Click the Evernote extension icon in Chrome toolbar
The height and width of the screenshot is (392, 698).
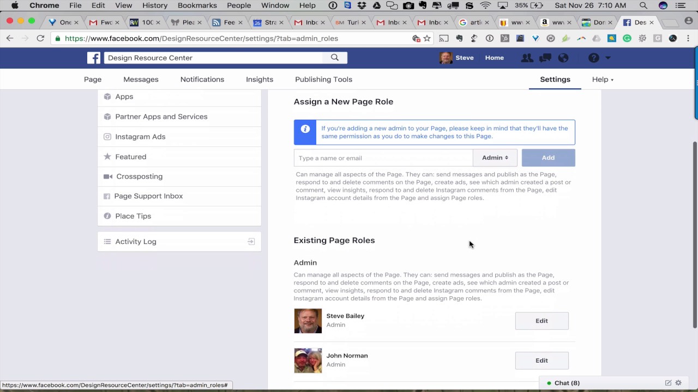pyautogui.click(x=459, y=39)
